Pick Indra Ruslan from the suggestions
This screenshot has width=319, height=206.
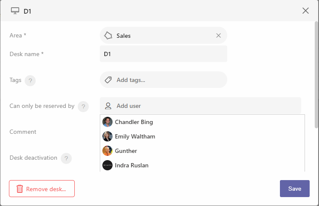(x=203, y=165)
